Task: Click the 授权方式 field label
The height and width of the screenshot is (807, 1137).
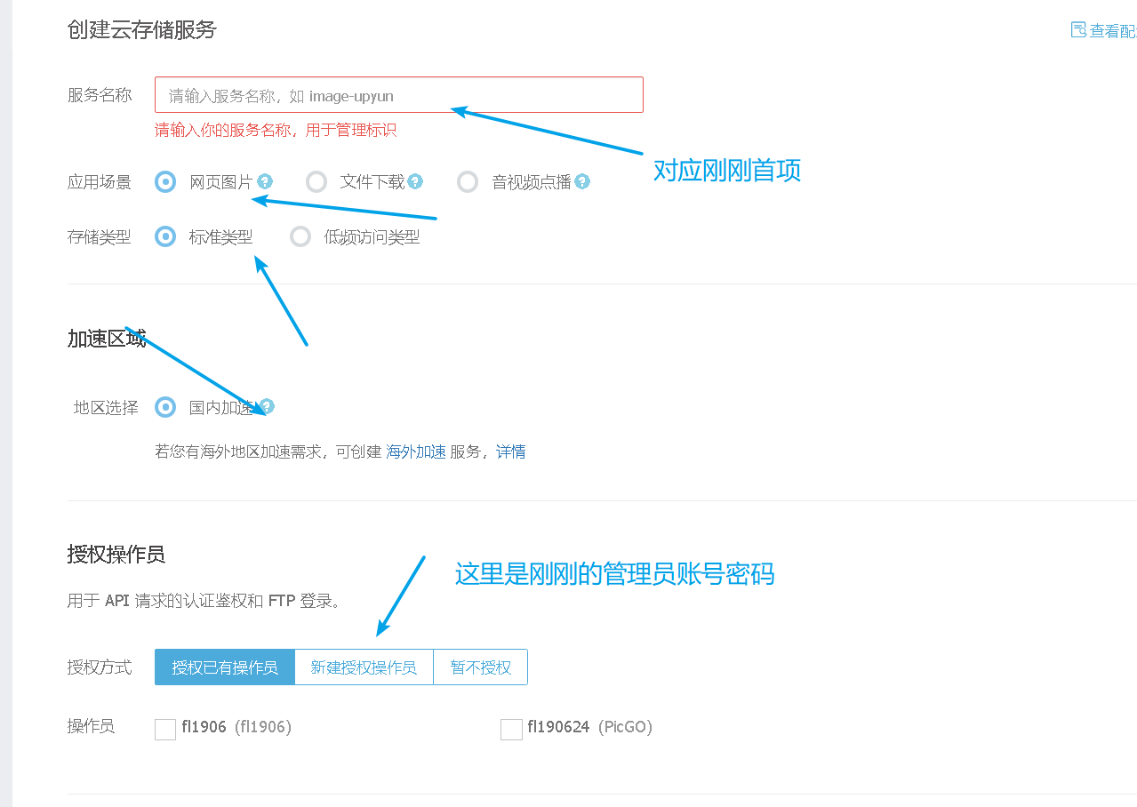Action: point(100,667)
